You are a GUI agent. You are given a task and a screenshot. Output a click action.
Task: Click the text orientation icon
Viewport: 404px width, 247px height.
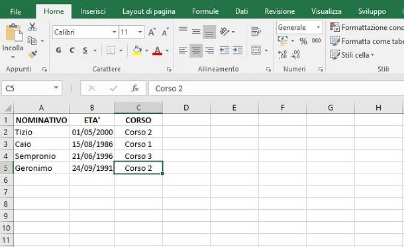point(225,32)
